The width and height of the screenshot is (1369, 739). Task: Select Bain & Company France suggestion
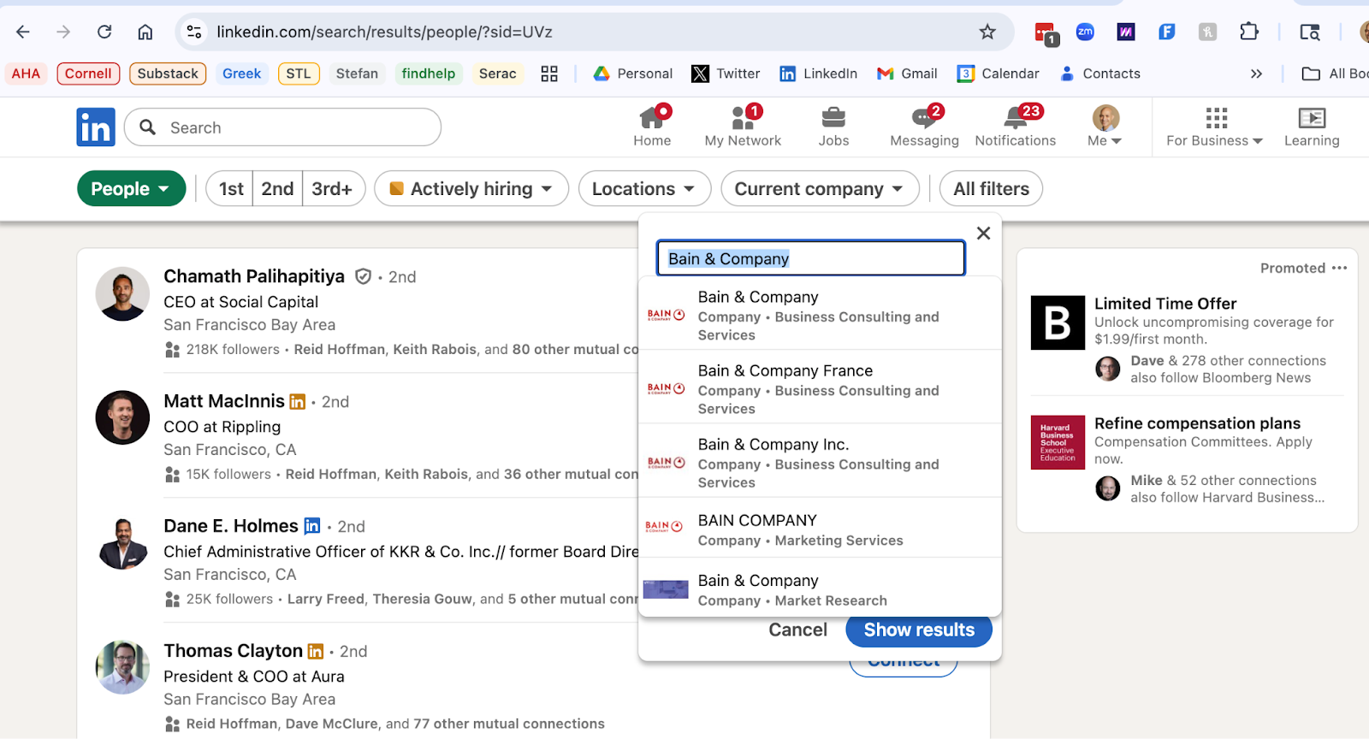pyautogui.click(x=820, y=388)
